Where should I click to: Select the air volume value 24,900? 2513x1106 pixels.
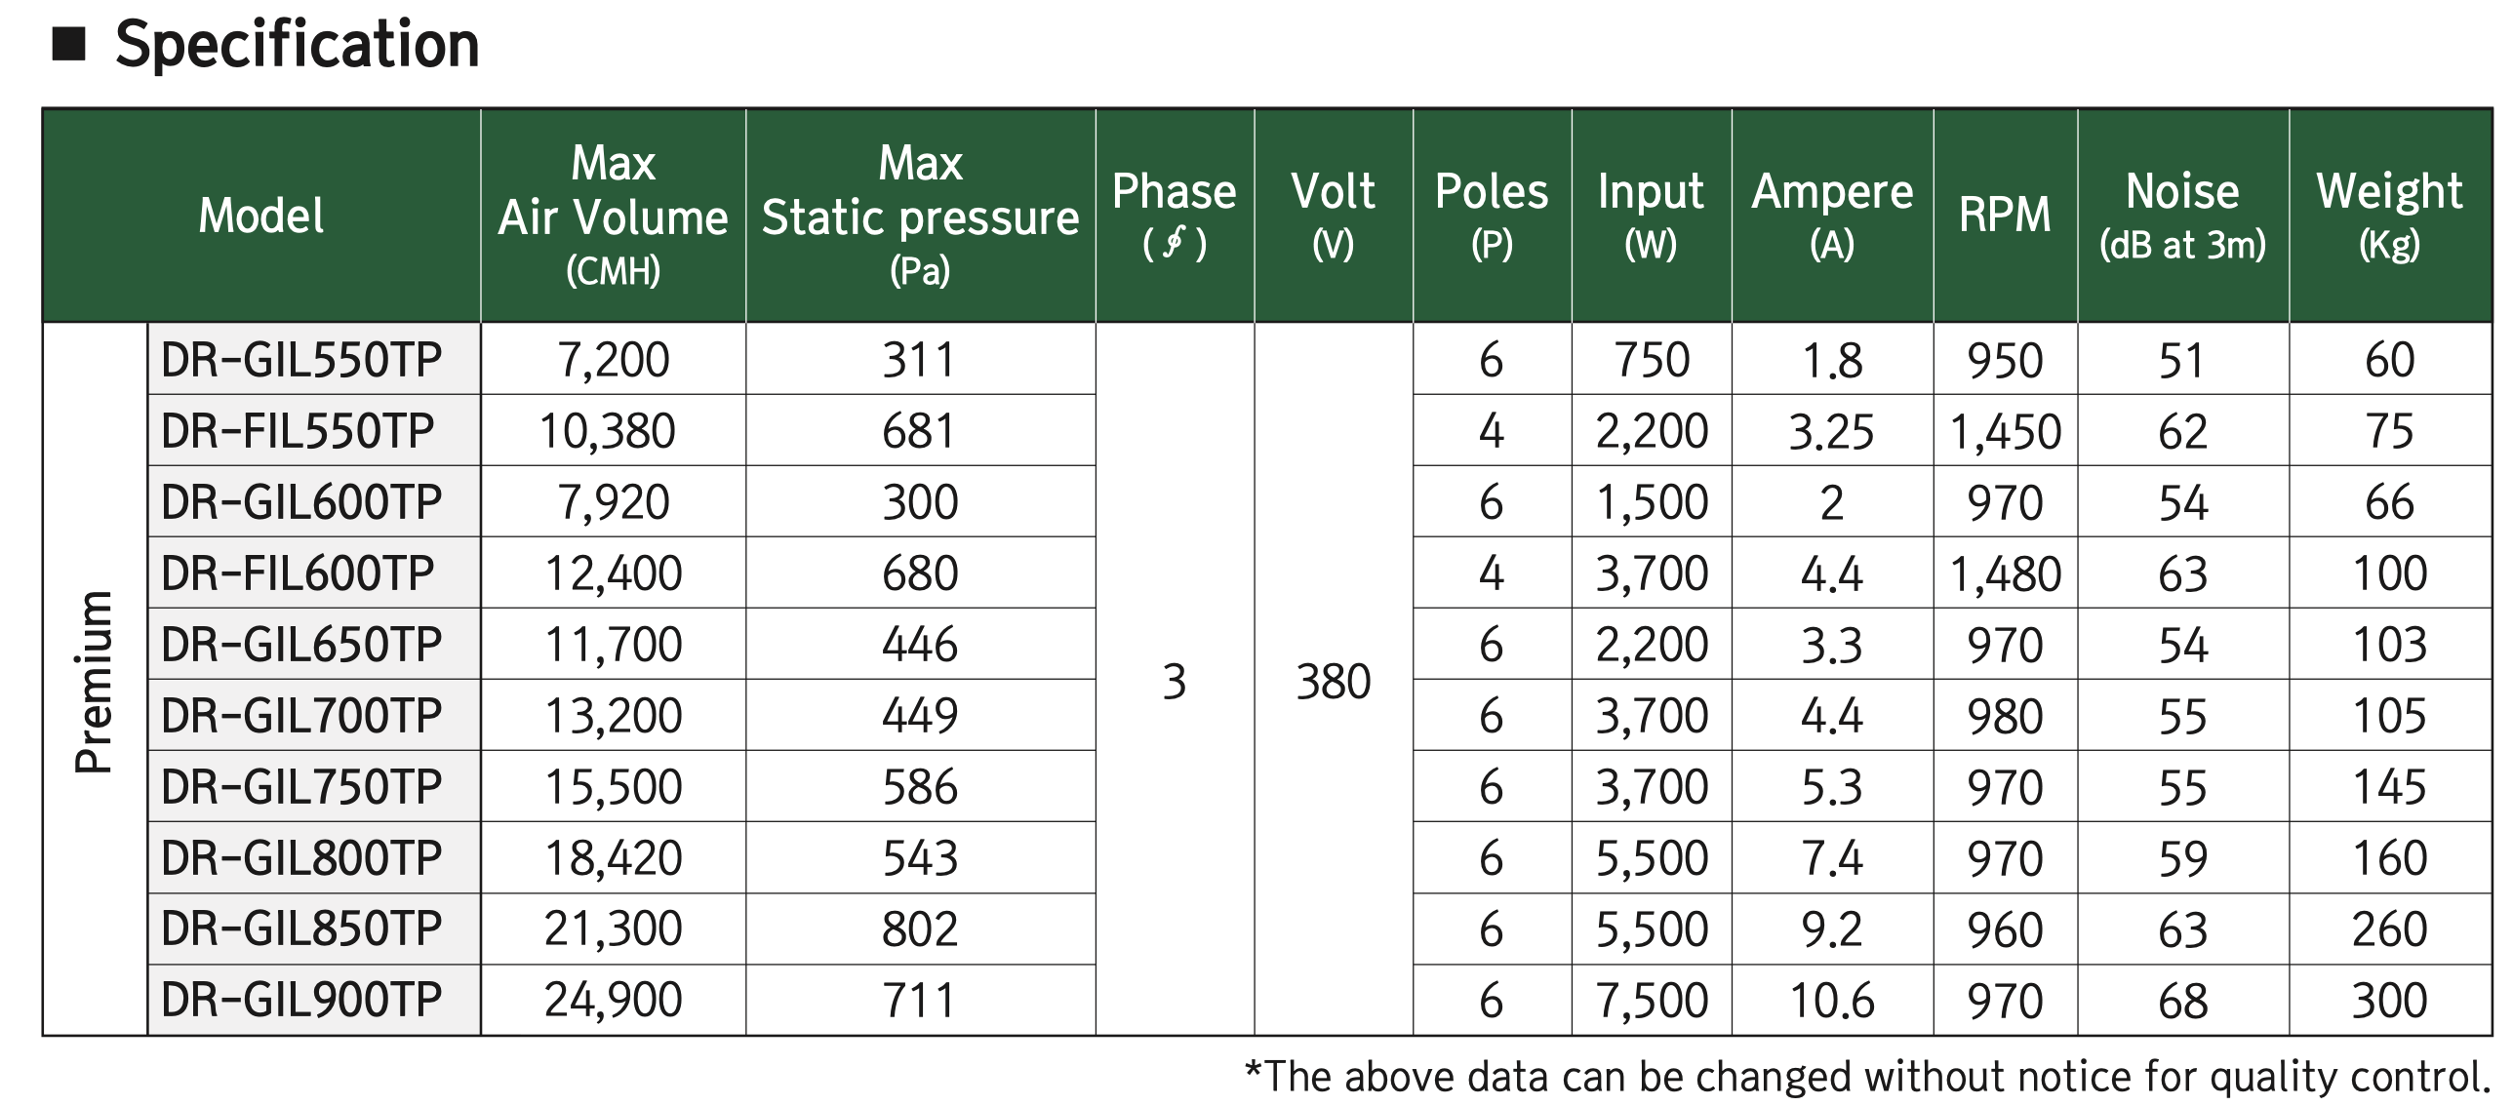tap(614, 1001)
